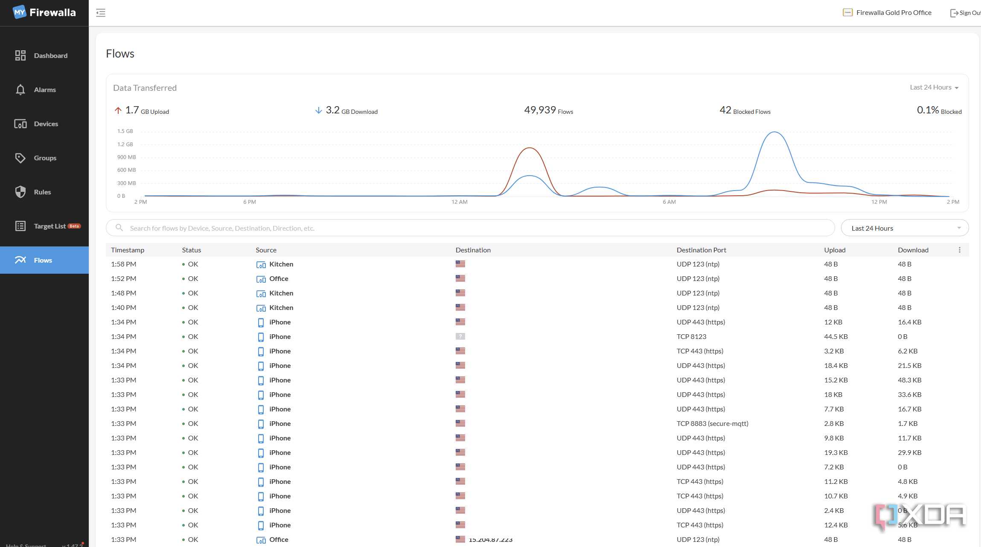This screenshot has height=547, width=981.
Task: Click the 3.2 GB Download arrow icon
Action: [x=318, y=110]
